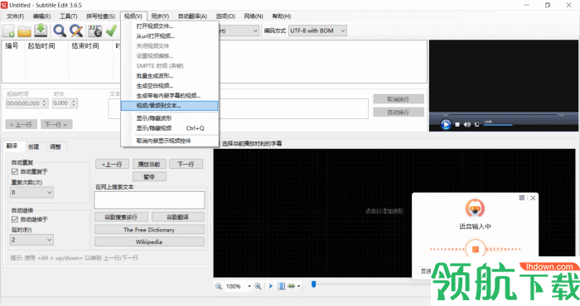Select 生成空白视频... menu entry
Image resolution: width=580 pixels, height=306 pixels.
(169, 86)
